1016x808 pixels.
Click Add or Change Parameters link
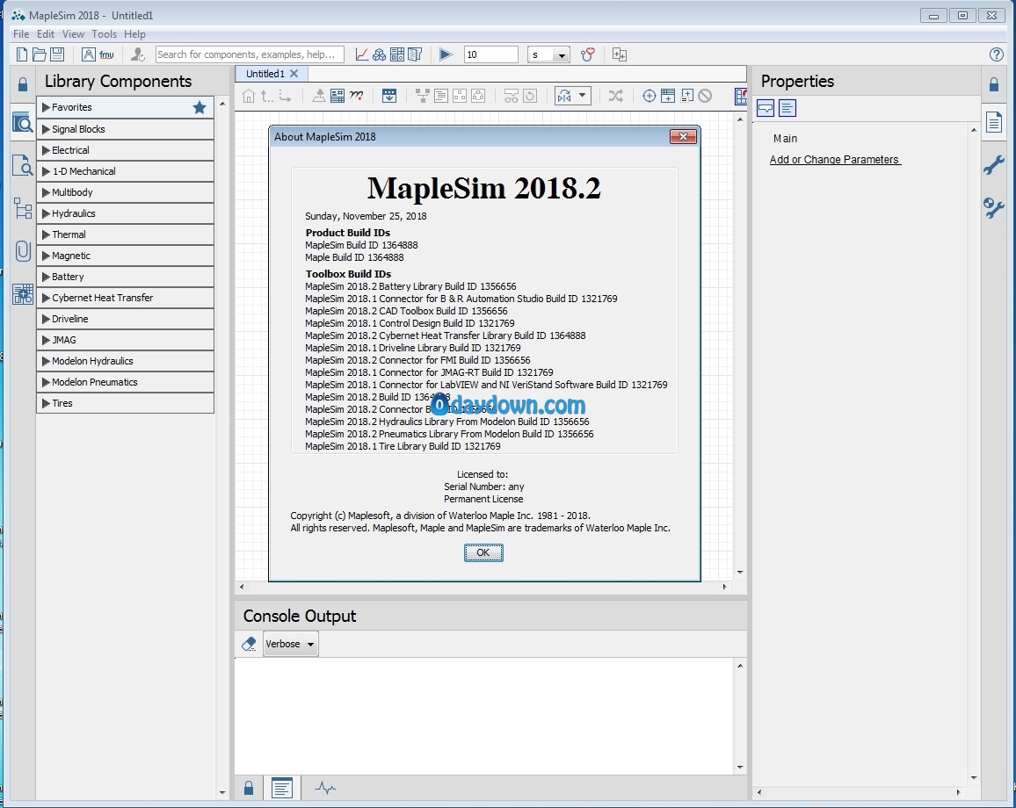click(835, 159)
